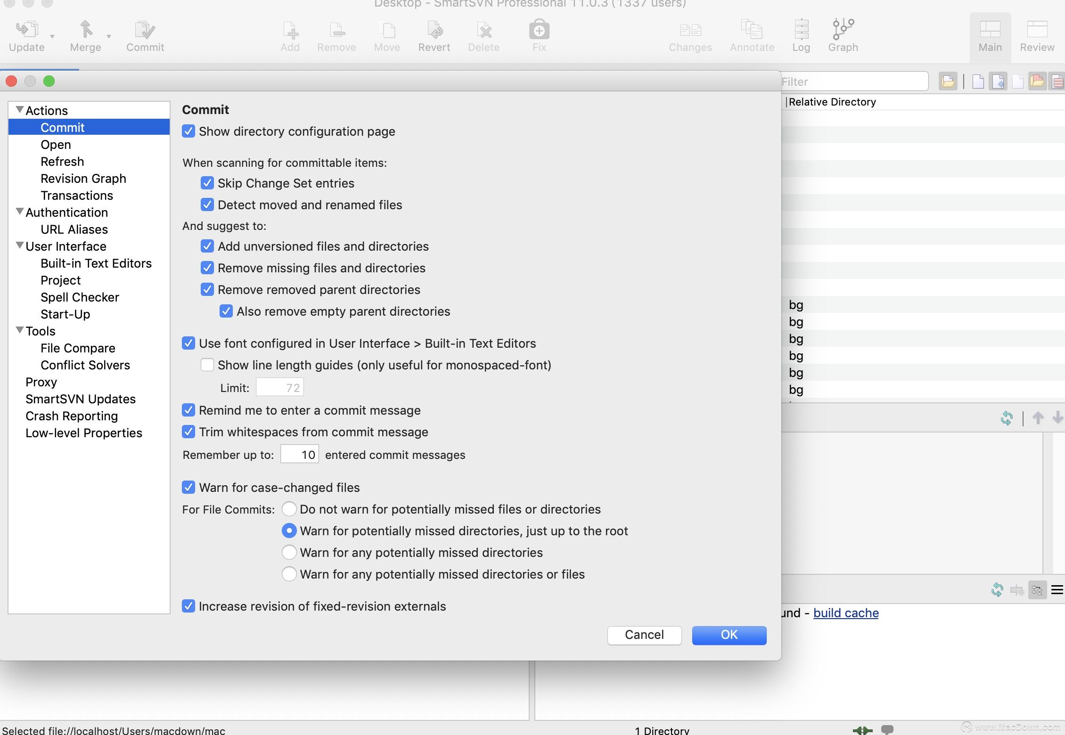Open the Revision Graph toolbar icon
The image size is (1065, 735).
pyautogui.click(x=843, y=30)
